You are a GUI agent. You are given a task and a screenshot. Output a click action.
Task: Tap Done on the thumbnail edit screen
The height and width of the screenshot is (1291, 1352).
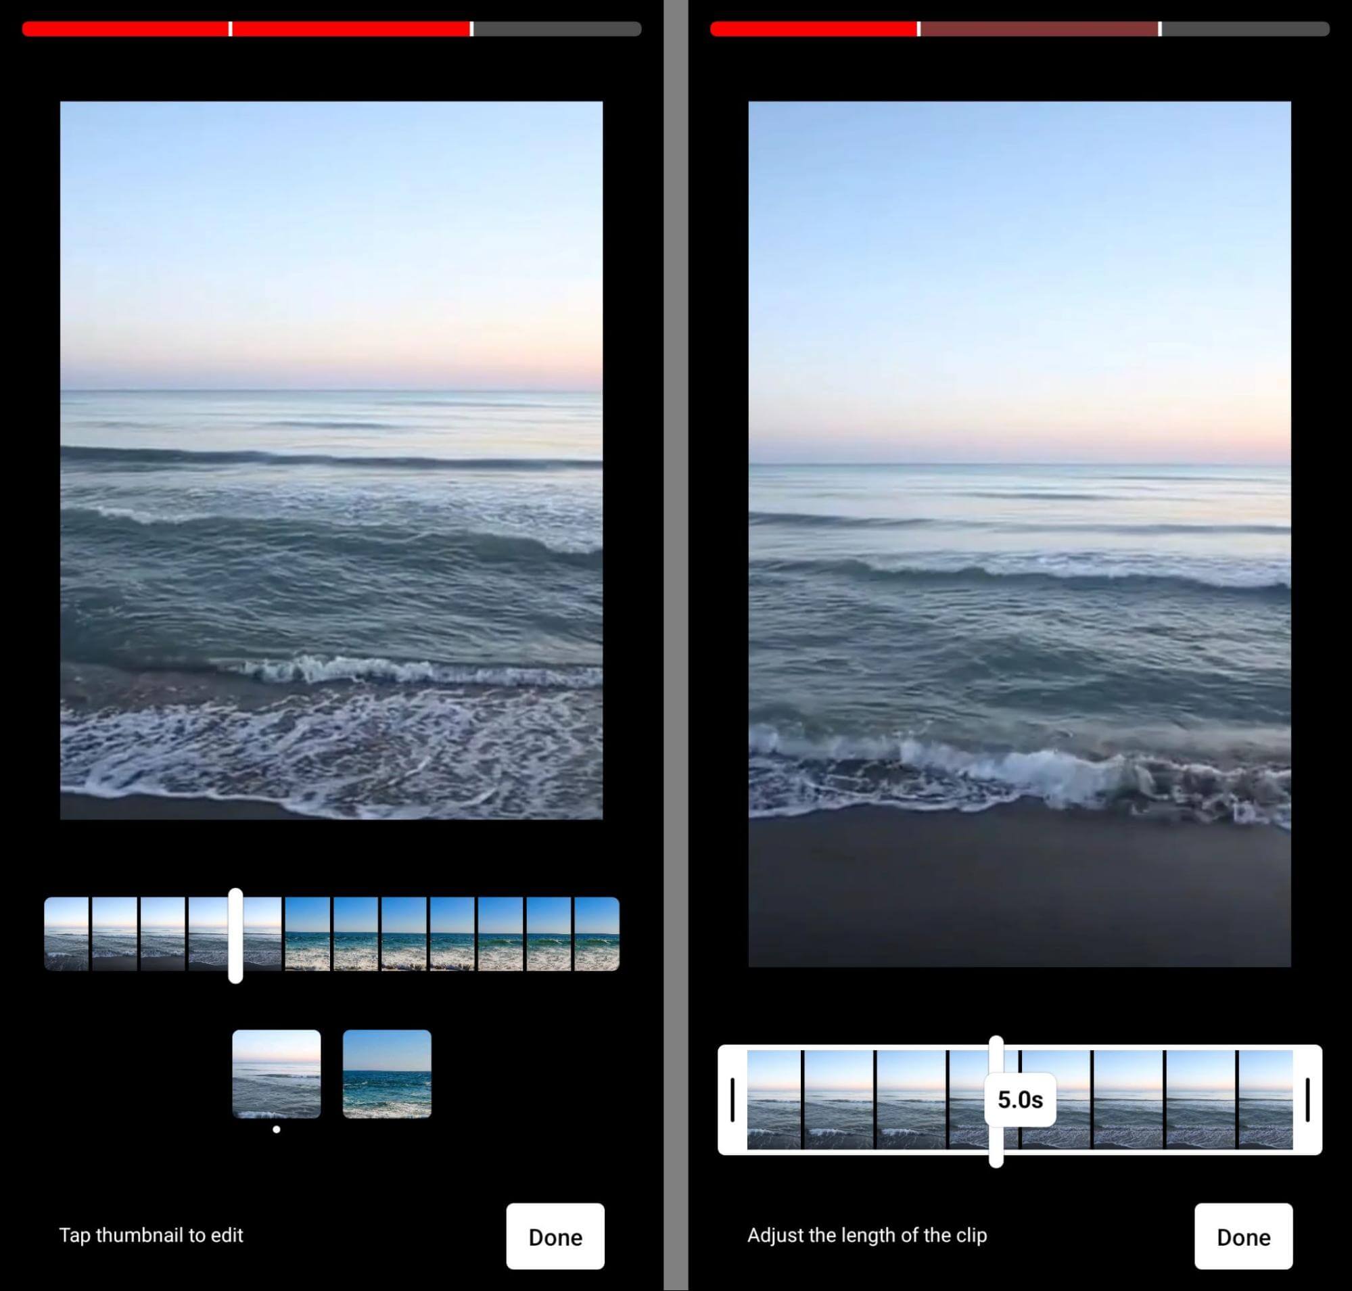coord(555,1237)
